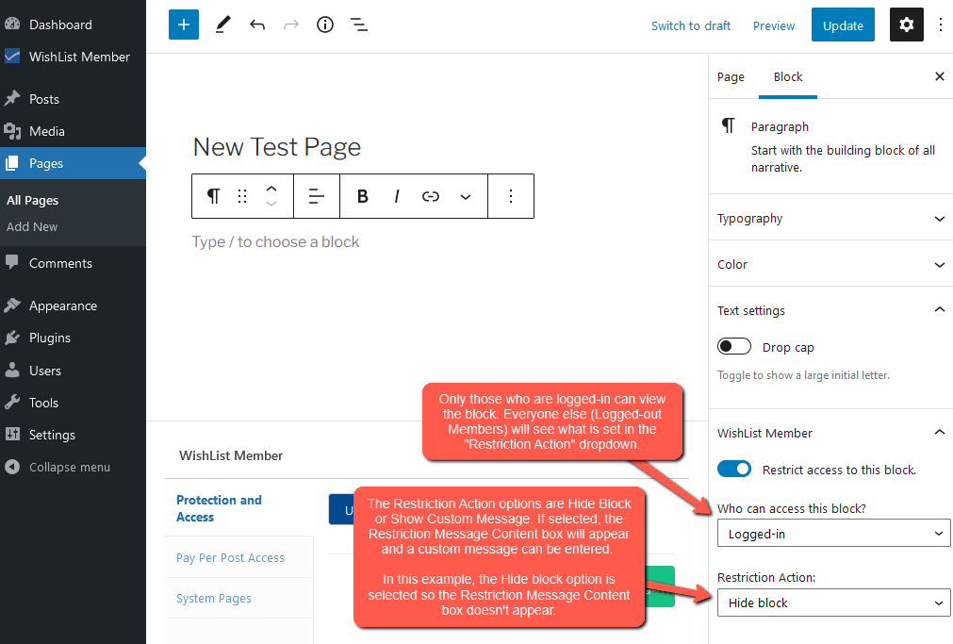Viewport: 953px width, 644px height.
Task: Toggle Bold formatting in block toolbar
Action: [362, 196]
